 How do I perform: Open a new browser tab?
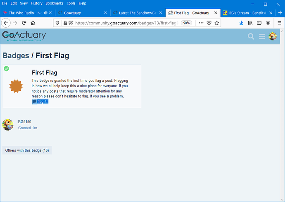pos(280,13)
